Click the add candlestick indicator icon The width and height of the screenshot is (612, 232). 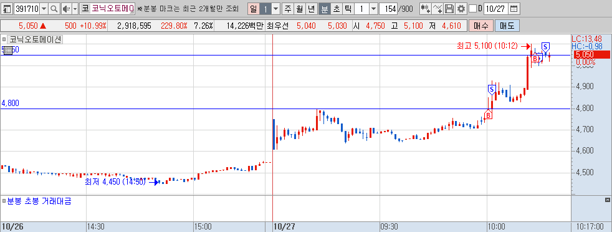426,8
